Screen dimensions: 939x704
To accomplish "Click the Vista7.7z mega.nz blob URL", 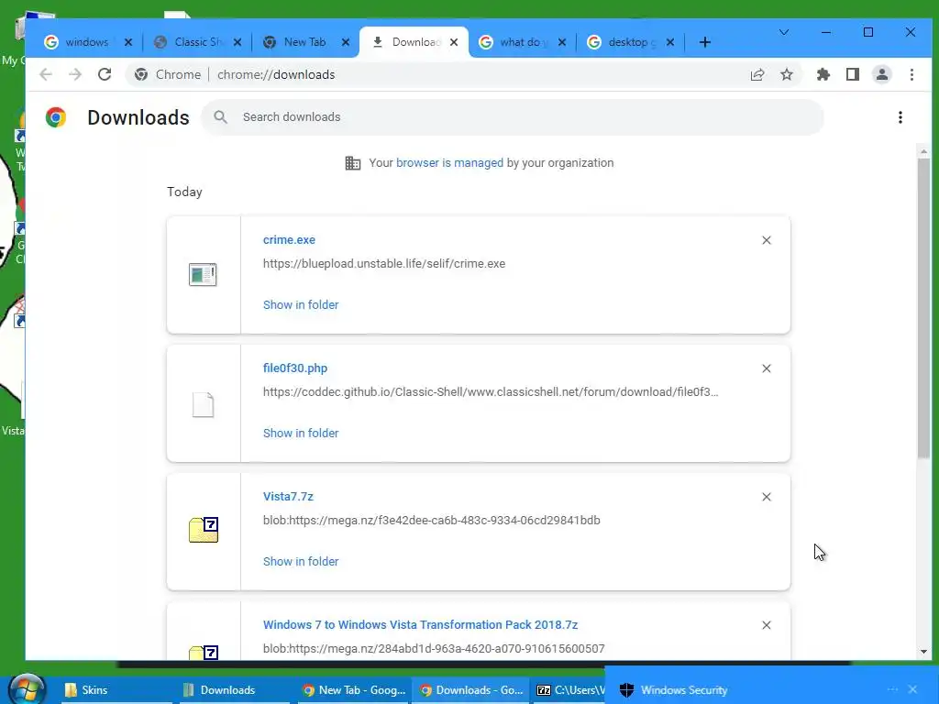I will pyautogui.click(x=431, y=521).
